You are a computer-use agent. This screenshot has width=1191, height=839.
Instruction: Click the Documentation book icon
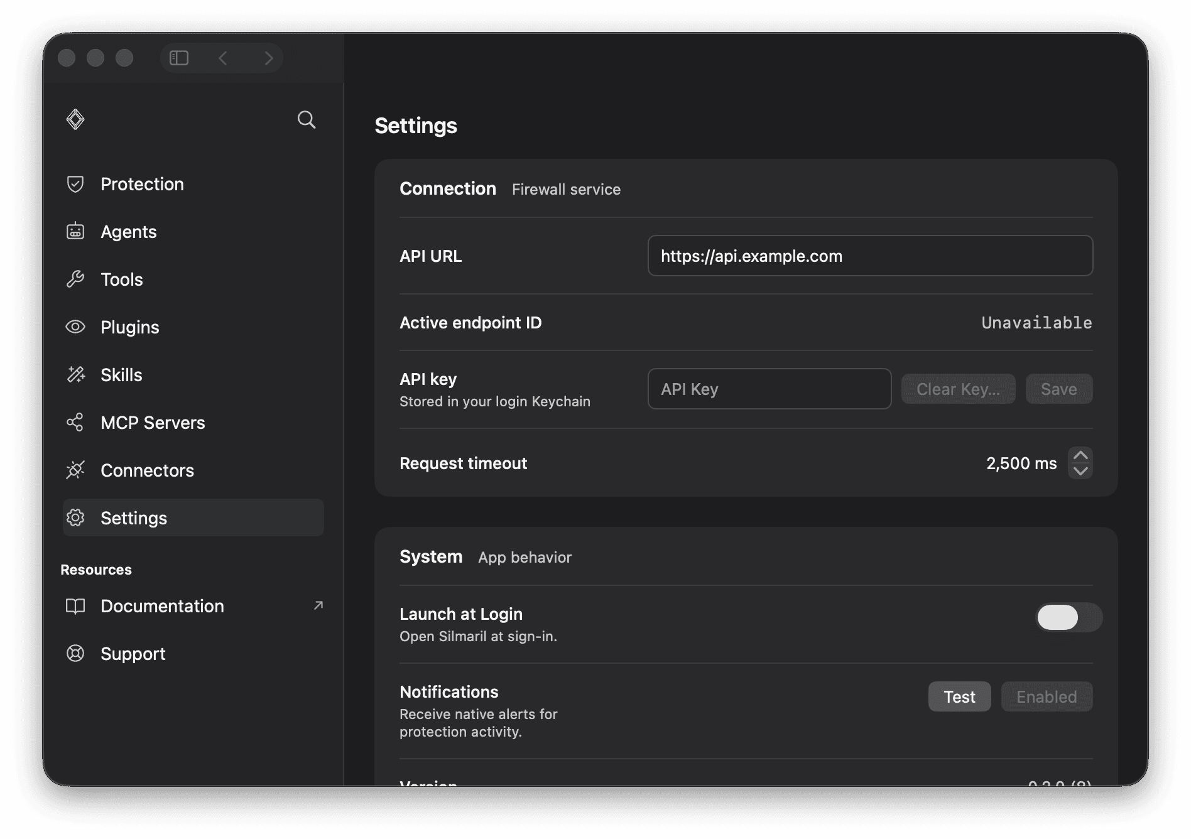point(75,606)
